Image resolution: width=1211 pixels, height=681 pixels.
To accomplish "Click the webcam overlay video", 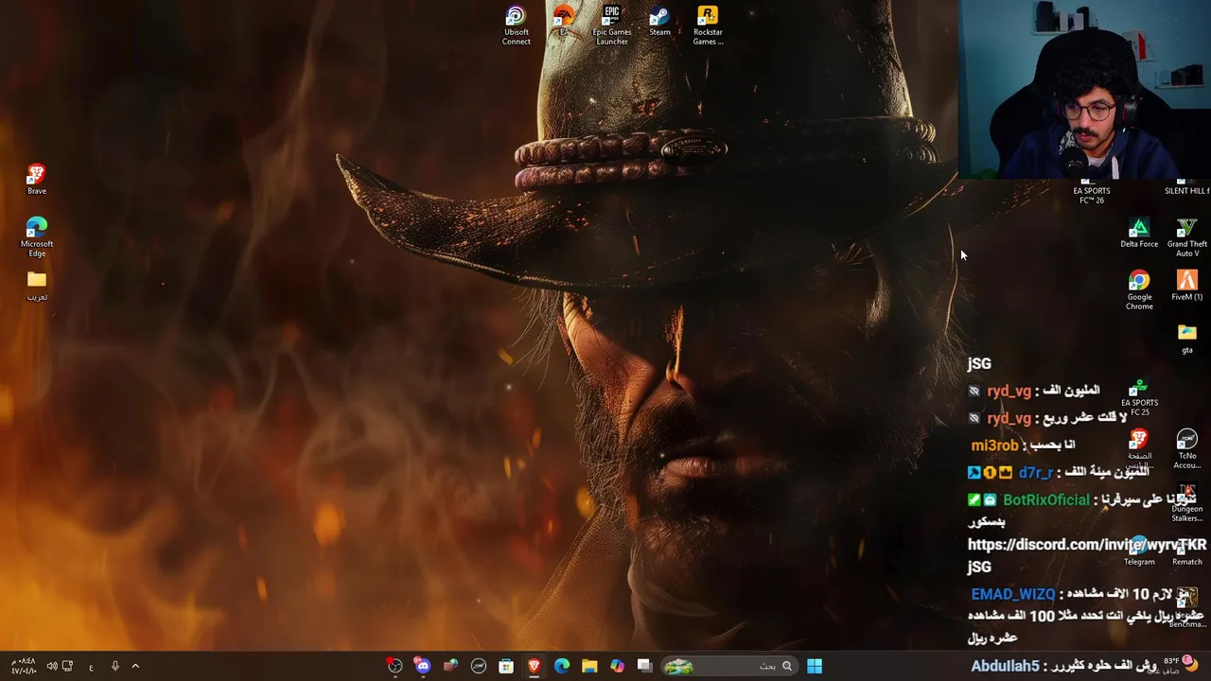I will click(x=1084, y=89).
